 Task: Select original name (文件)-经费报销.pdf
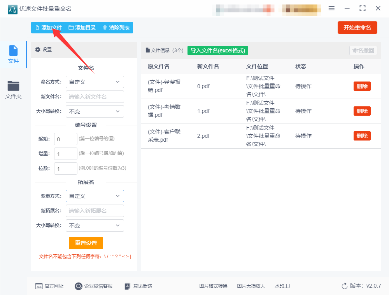click(164, 86)
